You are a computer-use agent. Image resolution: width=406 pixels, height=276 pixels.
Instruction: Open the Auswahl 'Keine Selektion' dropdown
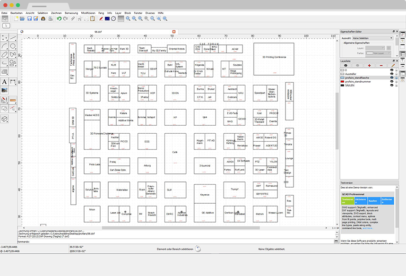[x=372, y=38]
